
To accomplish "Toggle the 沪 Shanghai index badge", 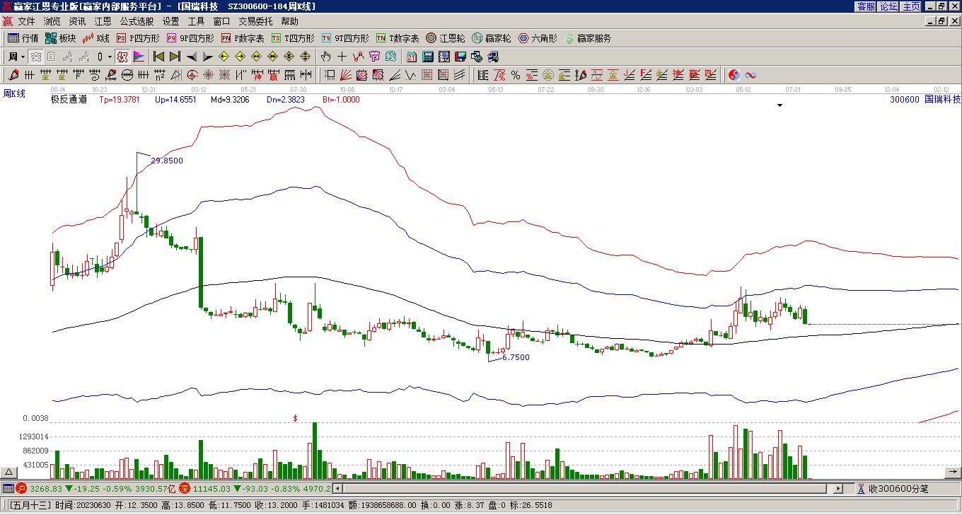I will click(21, 488).
